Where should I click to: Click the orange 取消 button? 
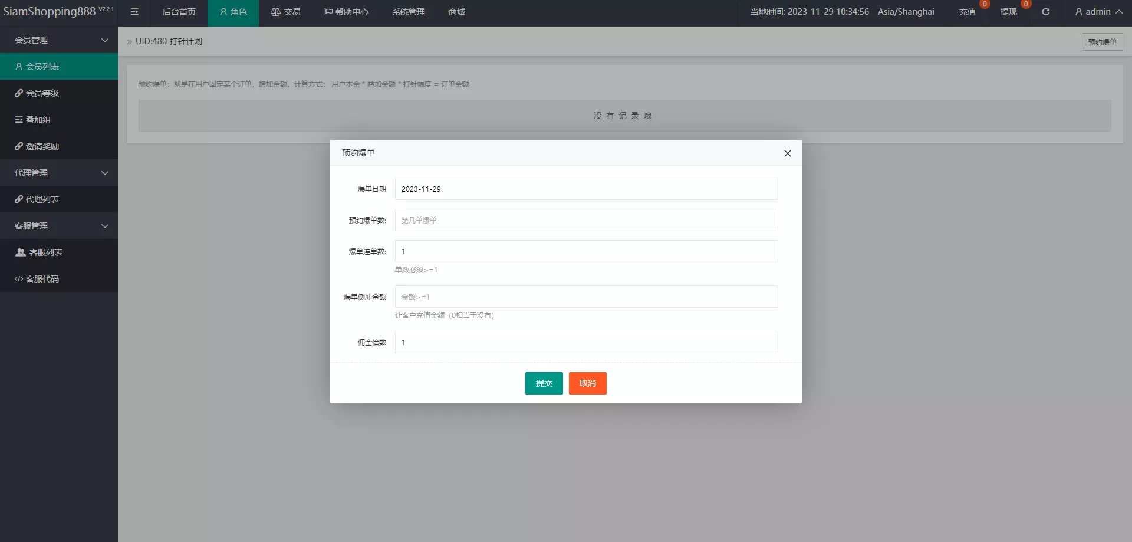[587, 383]
